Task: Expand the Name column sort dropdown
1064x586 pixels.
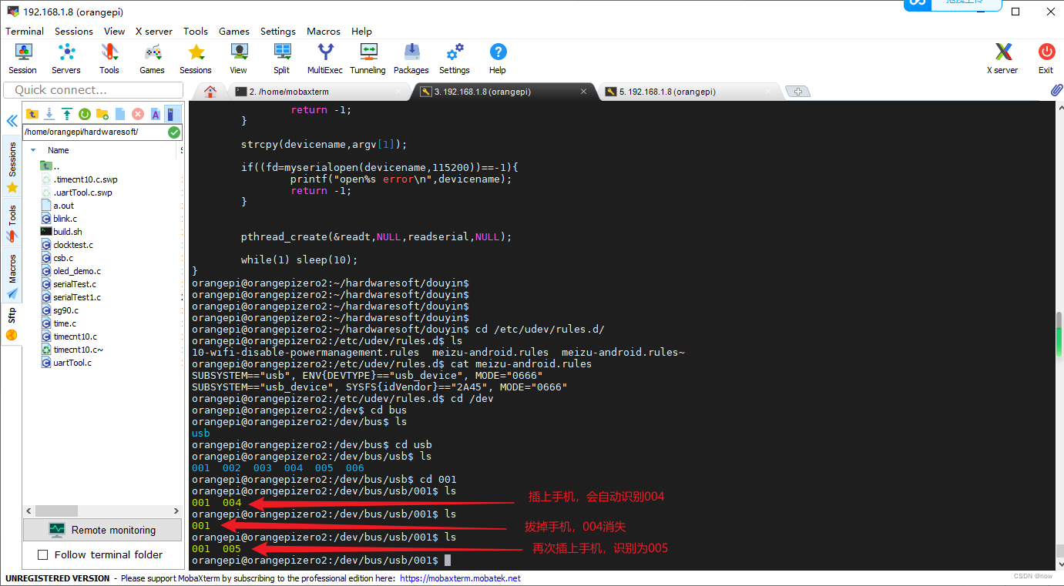Action: (x=32, y=149)
